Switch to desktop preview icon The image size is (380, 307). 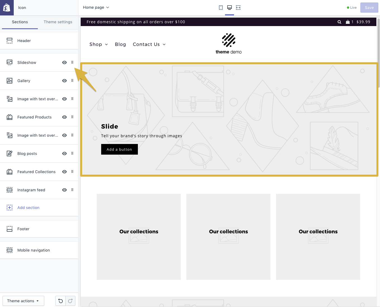point(230,8)
